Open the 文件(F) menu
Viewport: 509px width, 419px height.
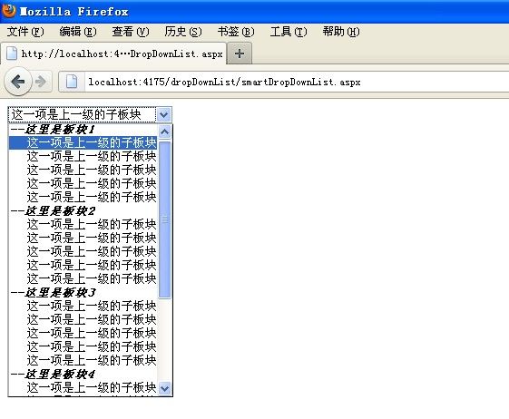coord(25,32)
